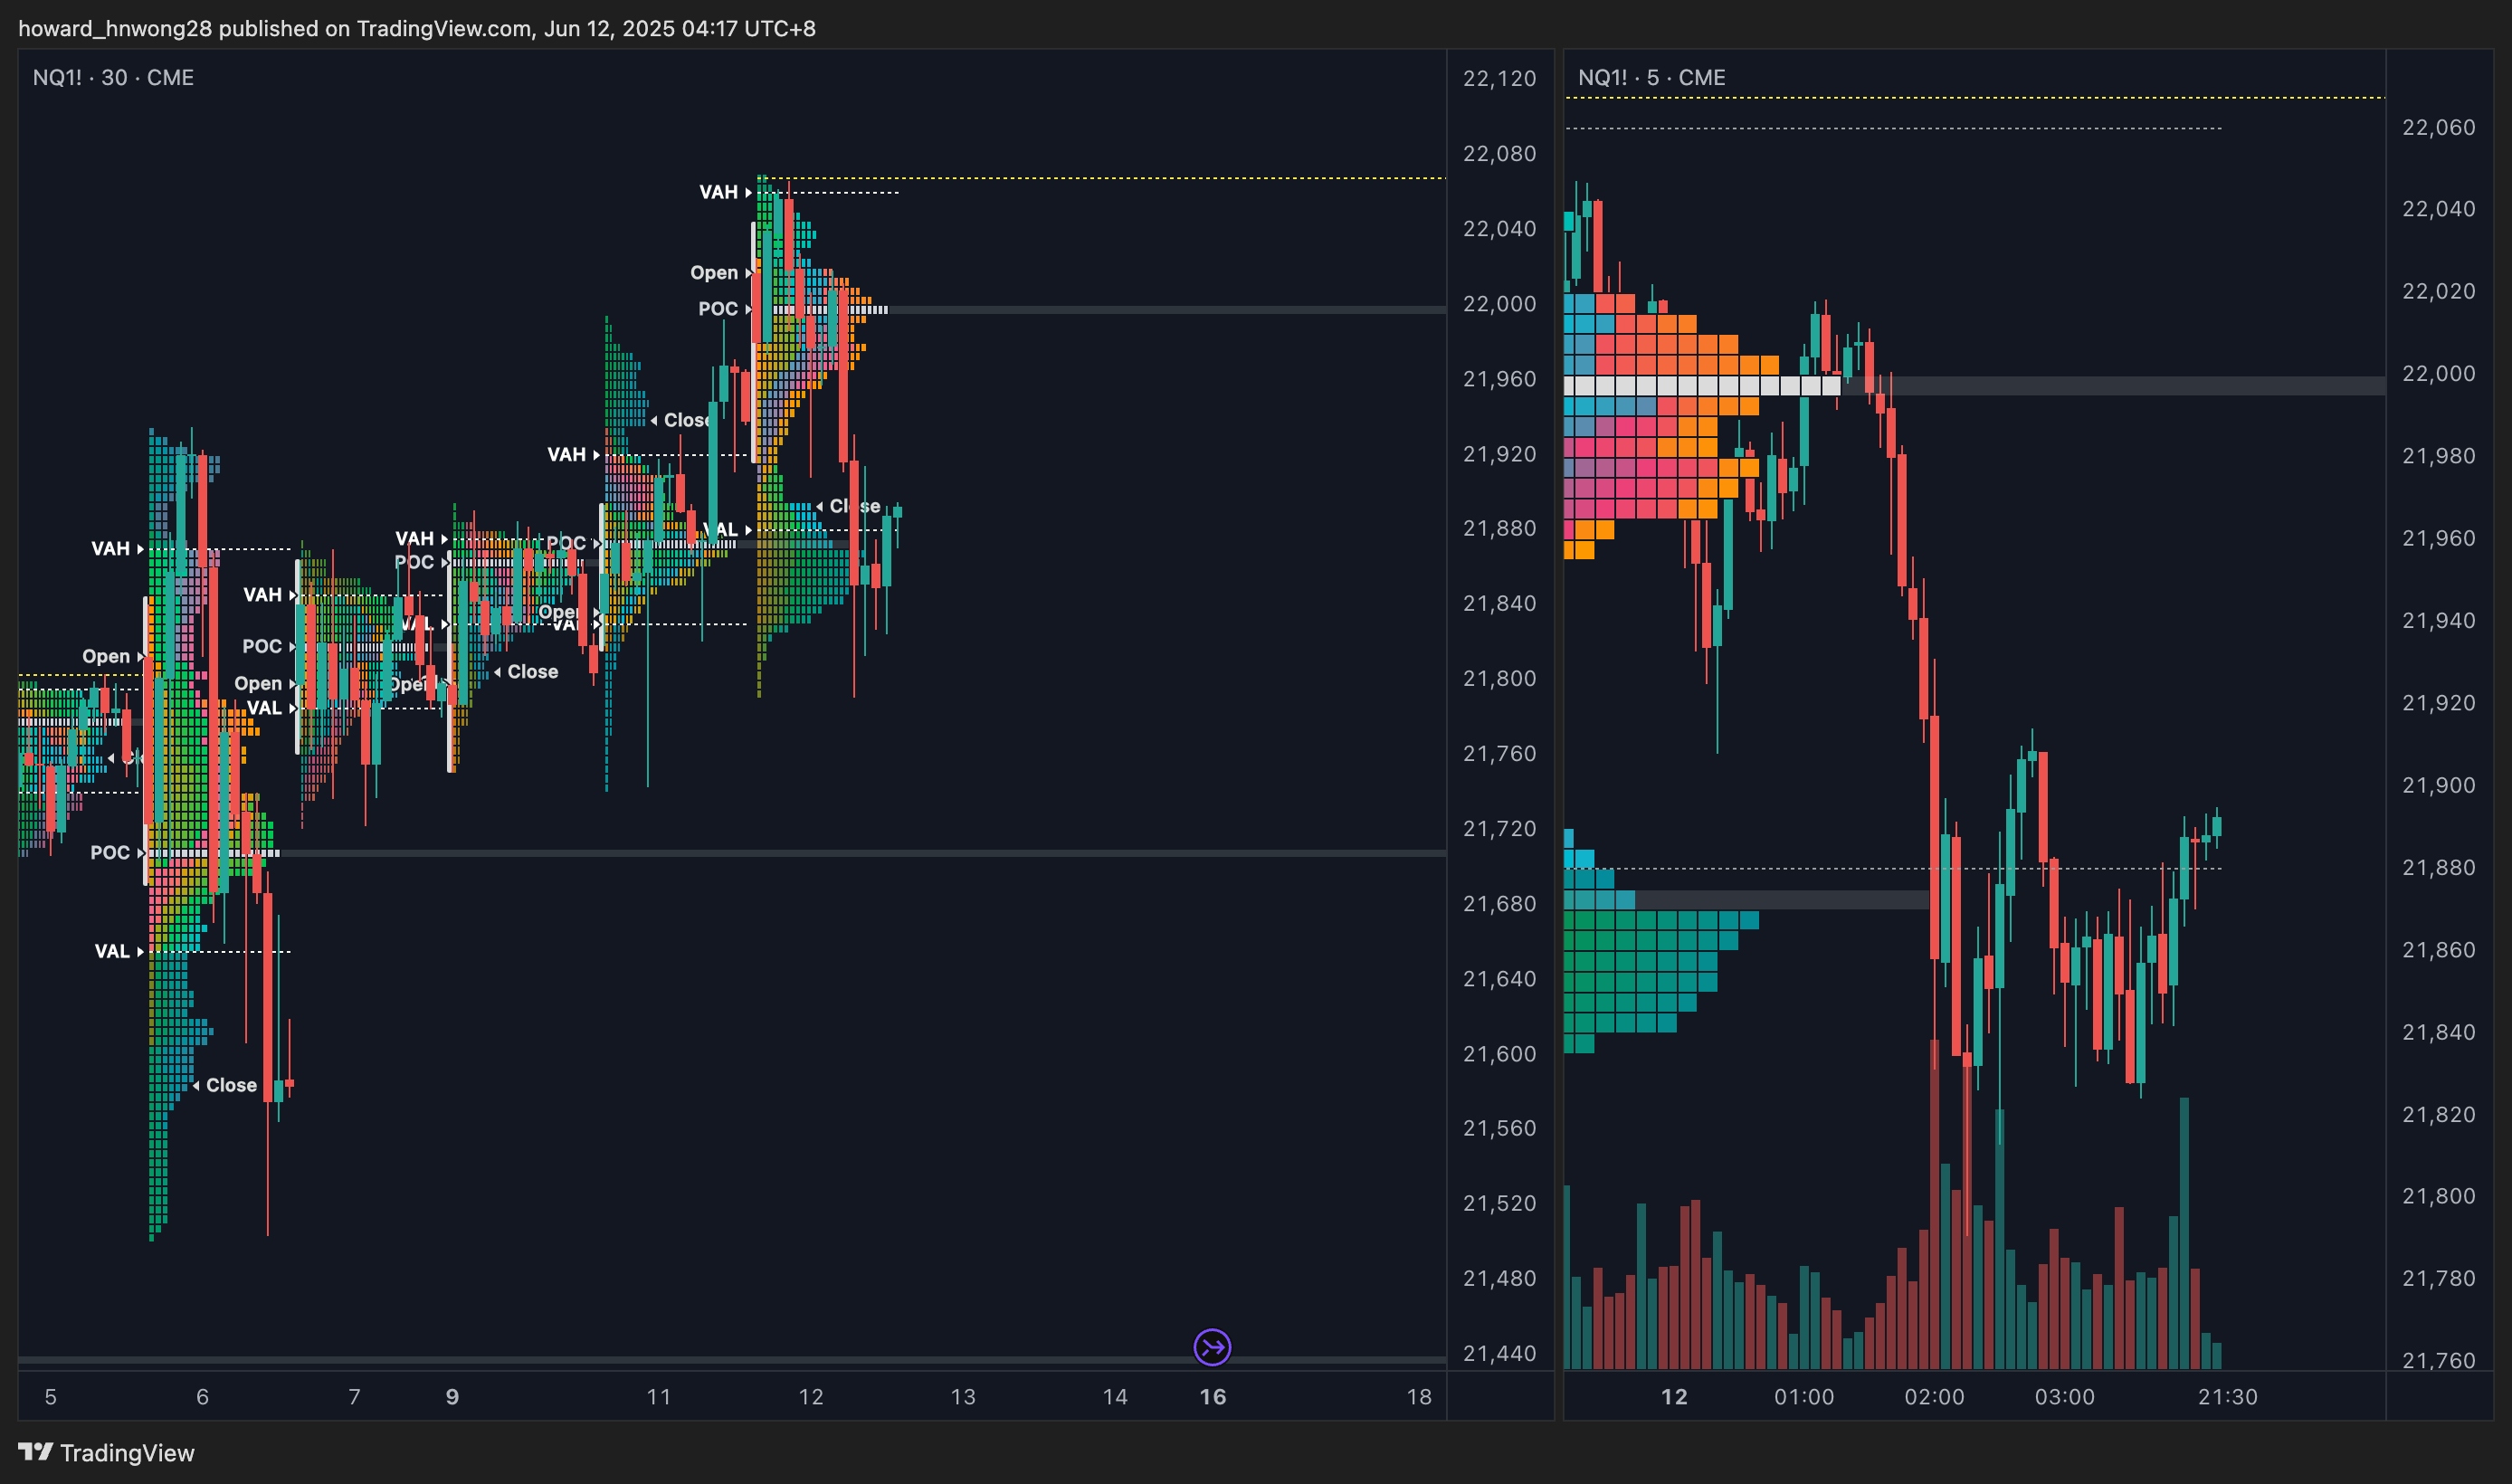Click the 22,060 label on right price scale
2512x1484 pixels.
click(x=2438, y=127)
